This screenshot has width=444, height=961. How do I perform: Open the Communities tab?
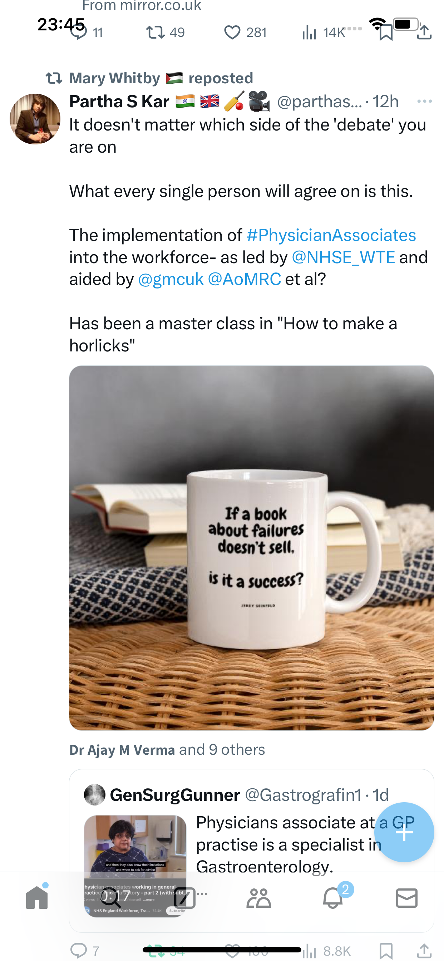click(x=258, y=898)
